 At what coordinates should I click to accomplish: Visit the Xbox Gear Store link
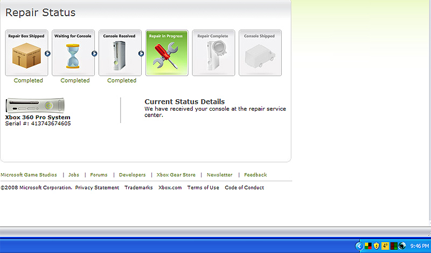(176, 175)
